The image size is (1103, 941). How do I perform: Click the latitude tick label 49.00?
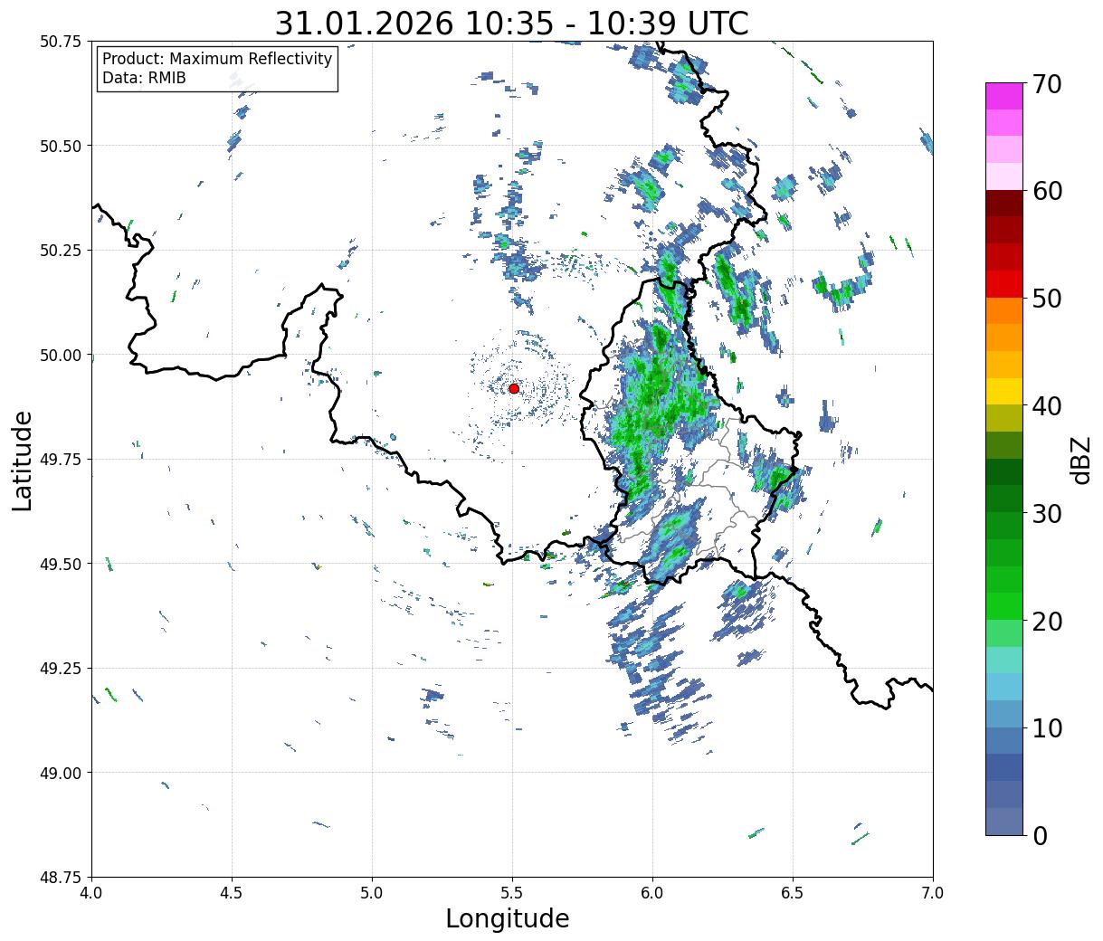click(61, 773)
